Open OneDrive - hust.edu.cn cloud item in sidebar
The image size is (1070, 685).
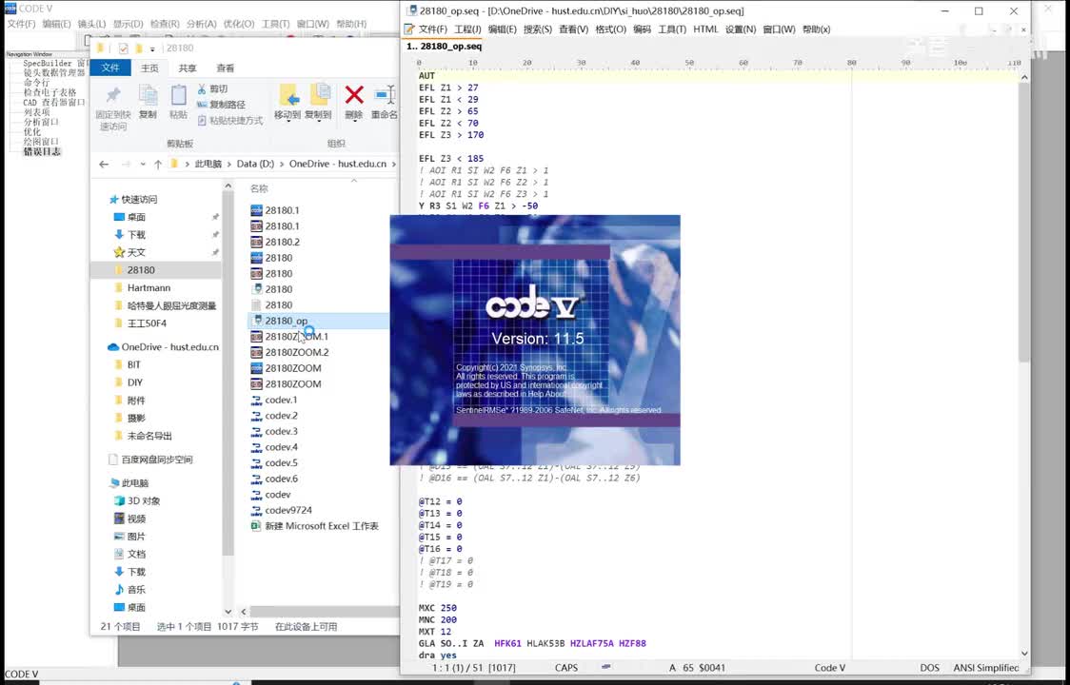click(163, 346)
